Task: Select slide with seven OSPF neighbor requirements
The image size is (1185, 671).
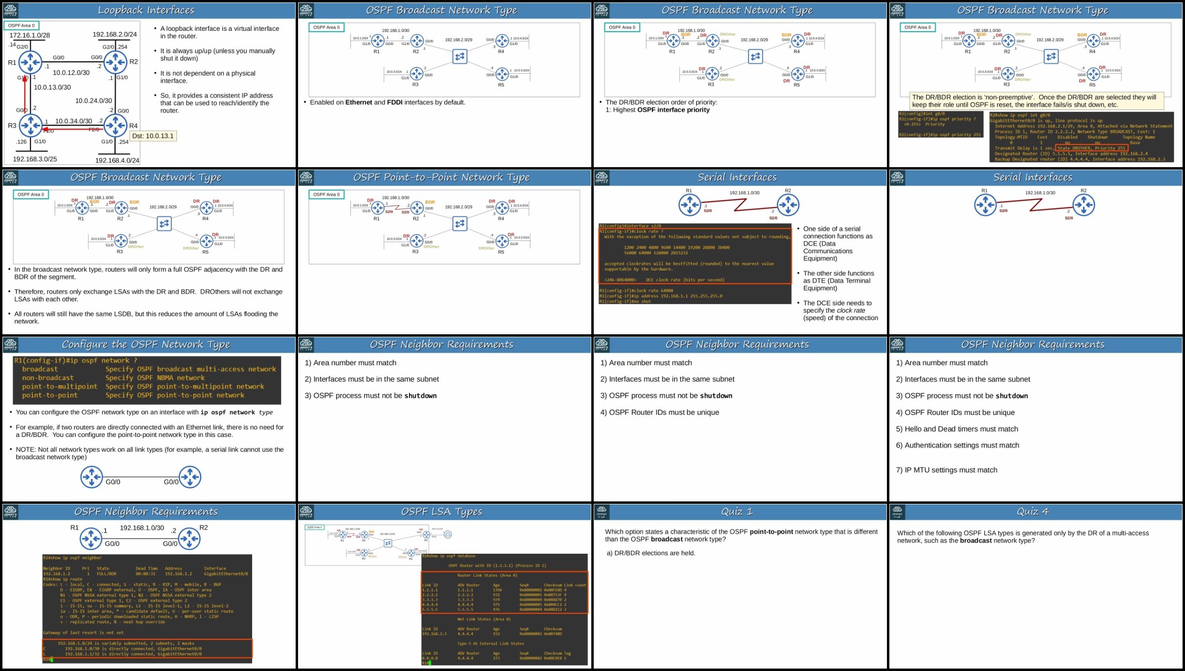Action: coord(1036,419)
